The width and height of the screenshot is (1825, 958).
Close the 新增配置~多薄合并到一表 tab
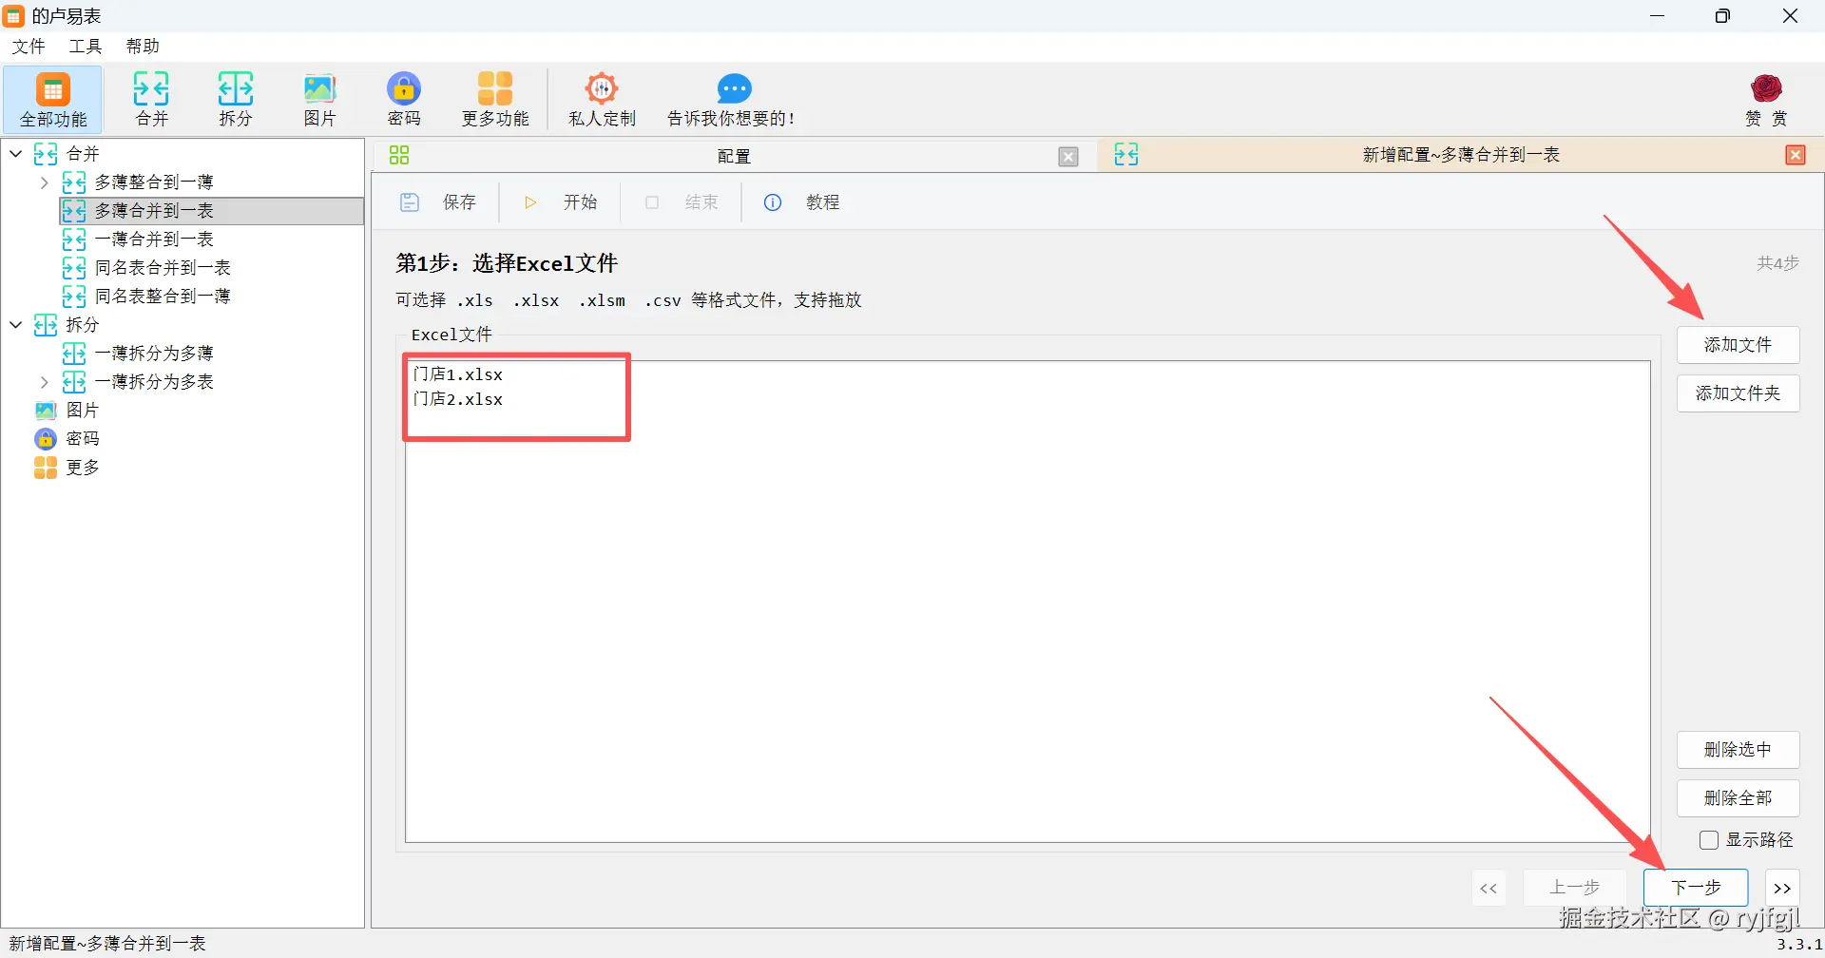point(1796,155)
